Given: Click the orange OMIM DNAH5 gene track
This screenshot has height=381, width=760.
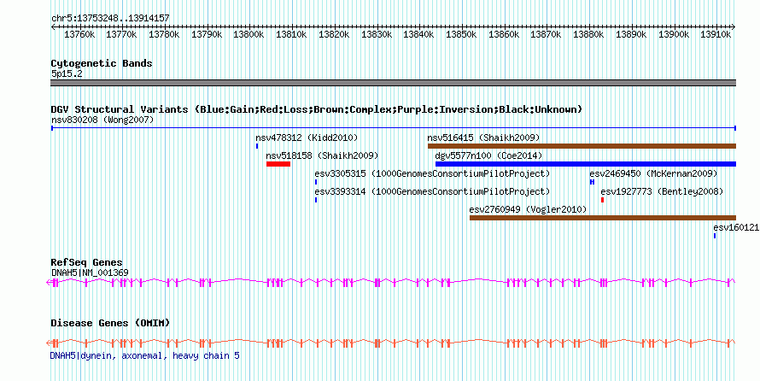Looking at the screenshot, I should pos(390,343).
